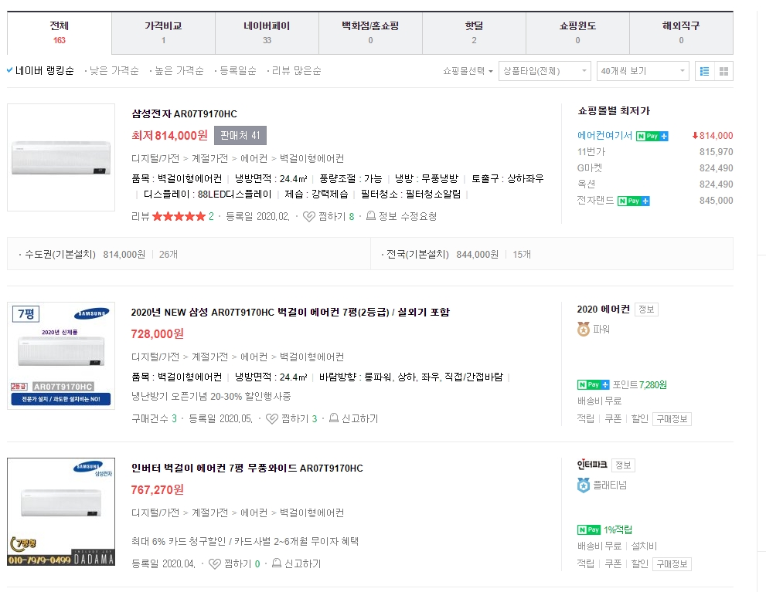Image resolution: width=766 pixels, height=592 pixels.
Task: Click first product air conditioner thumbnail
Action: pos(61,157)
